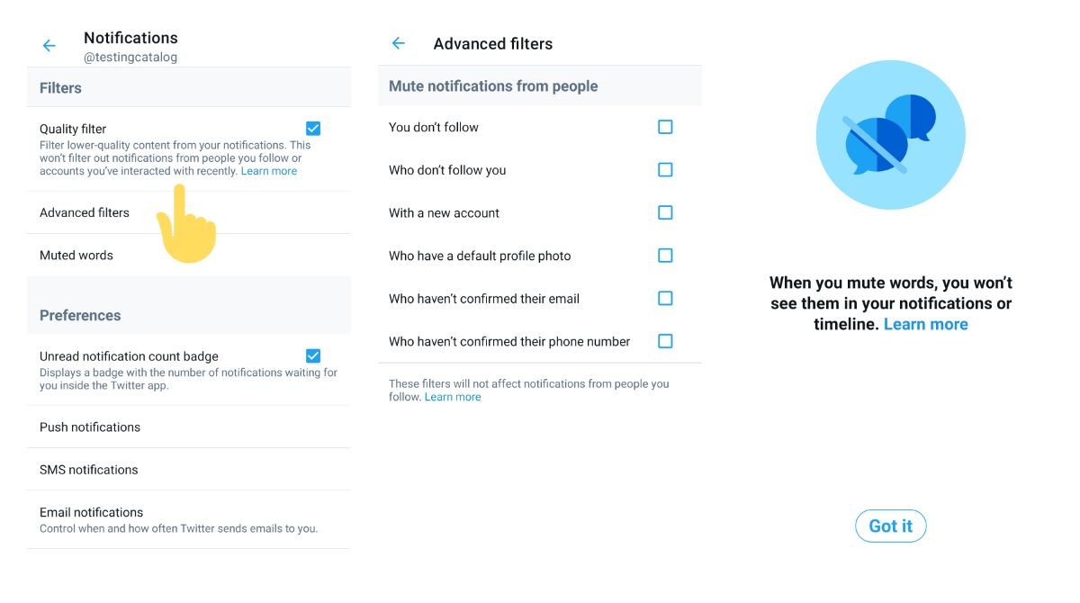This screenshot has height=603, width=1080.
Task: Open Advanced filters settings
Action: [x=85, y=212]
